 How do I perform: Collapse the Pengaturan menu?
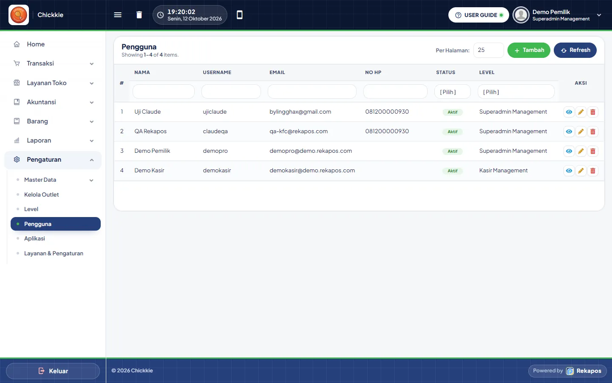click(x=53, y=160)
